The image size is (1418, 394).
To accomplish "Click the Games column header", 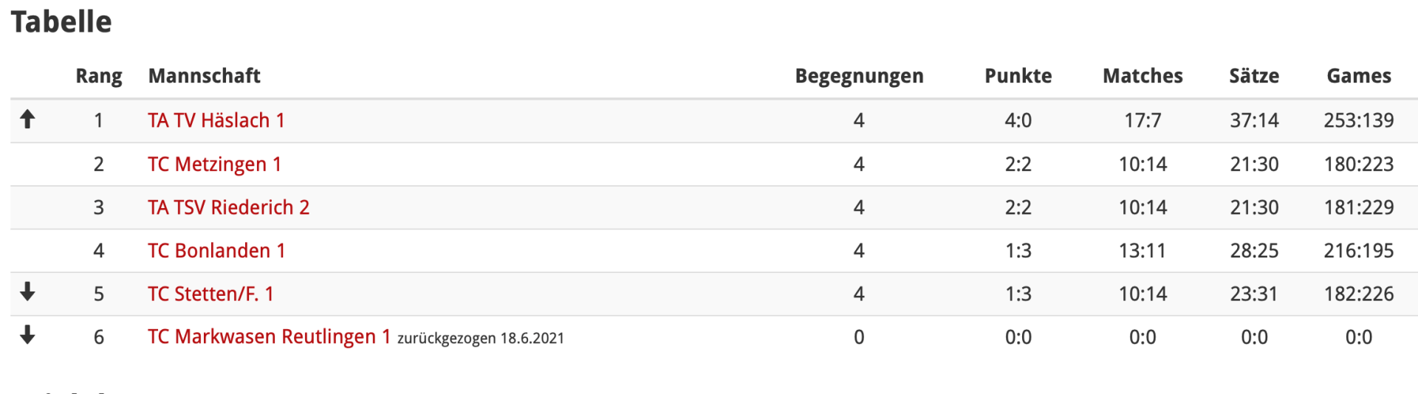I will tap(1358, 76).
